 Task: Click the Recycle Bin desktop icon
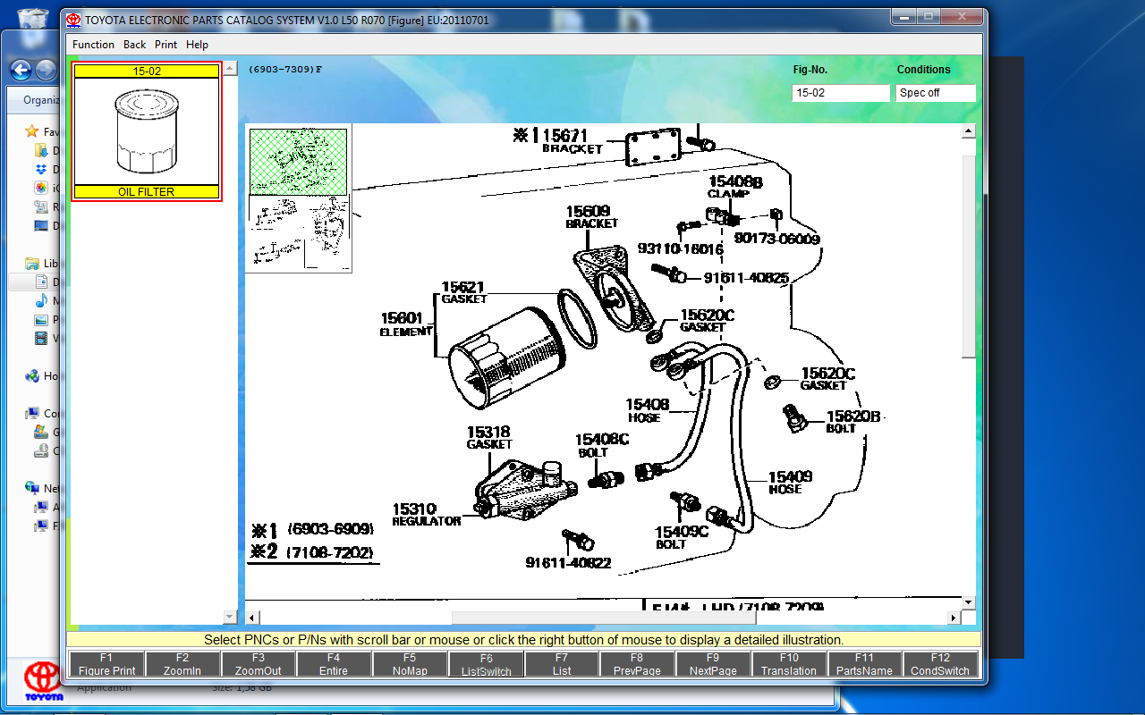click(33, 17)
